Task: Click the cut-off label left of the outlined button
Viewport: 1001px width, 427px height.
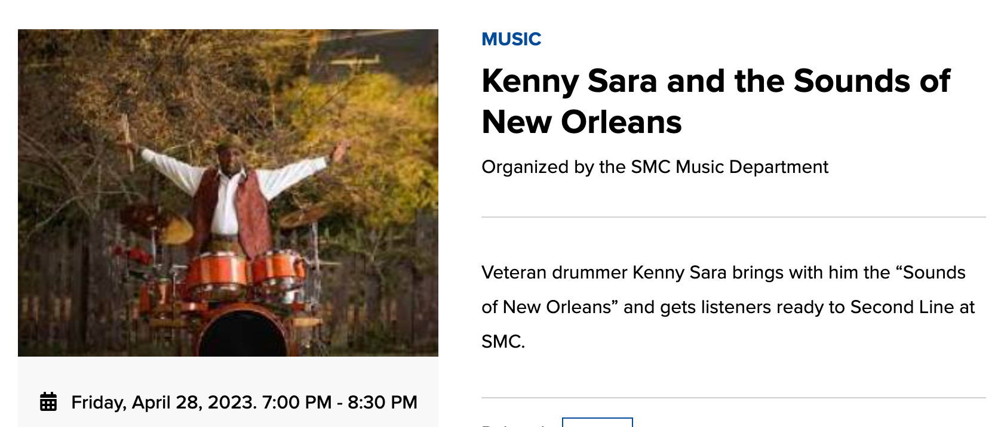Action: point(515,424)
